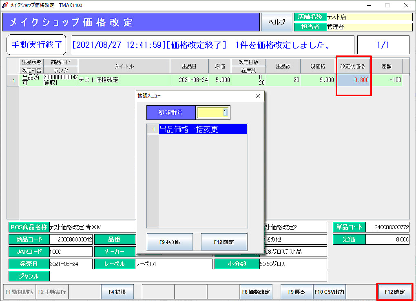
Task: Select 出品価格一括変更 in the list
Action: [x=203, y=129]
